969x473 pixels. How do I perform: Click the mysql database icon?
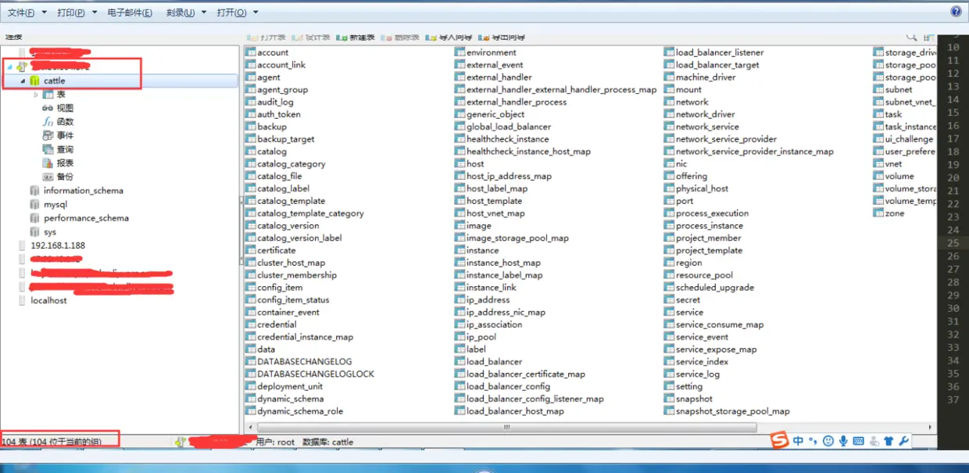point(34,204)
